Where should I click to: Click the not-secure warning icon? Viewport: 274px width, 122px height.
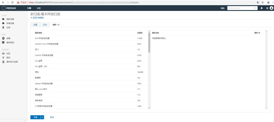coord(18,3)
